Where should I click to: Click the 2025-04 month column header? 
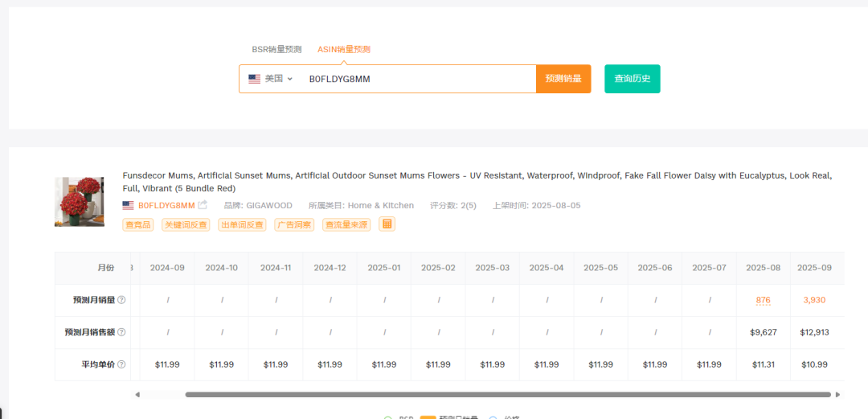[x=547, y=268]
